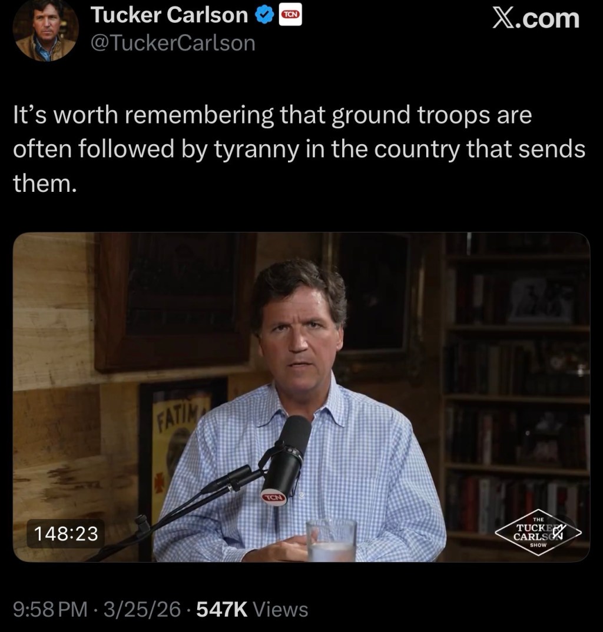Viewport: 603px width, 632px height.
Task: Click the blue verified checkmark badge
Action: [264, 15]
